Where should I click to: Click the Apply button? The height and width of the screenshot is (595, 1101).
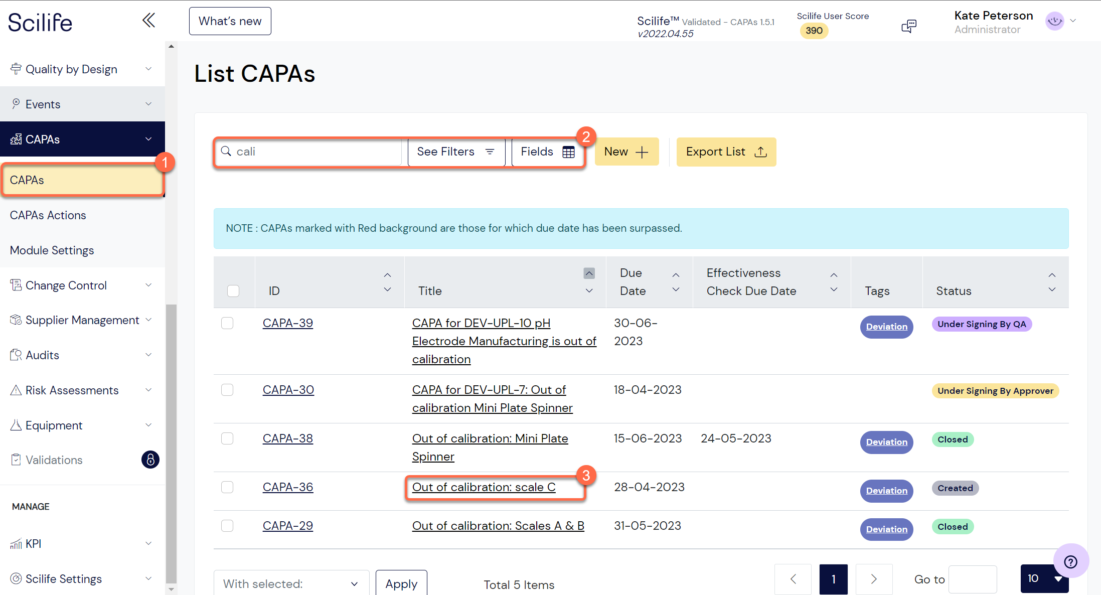pyautogui.click(x=401, y=583)
